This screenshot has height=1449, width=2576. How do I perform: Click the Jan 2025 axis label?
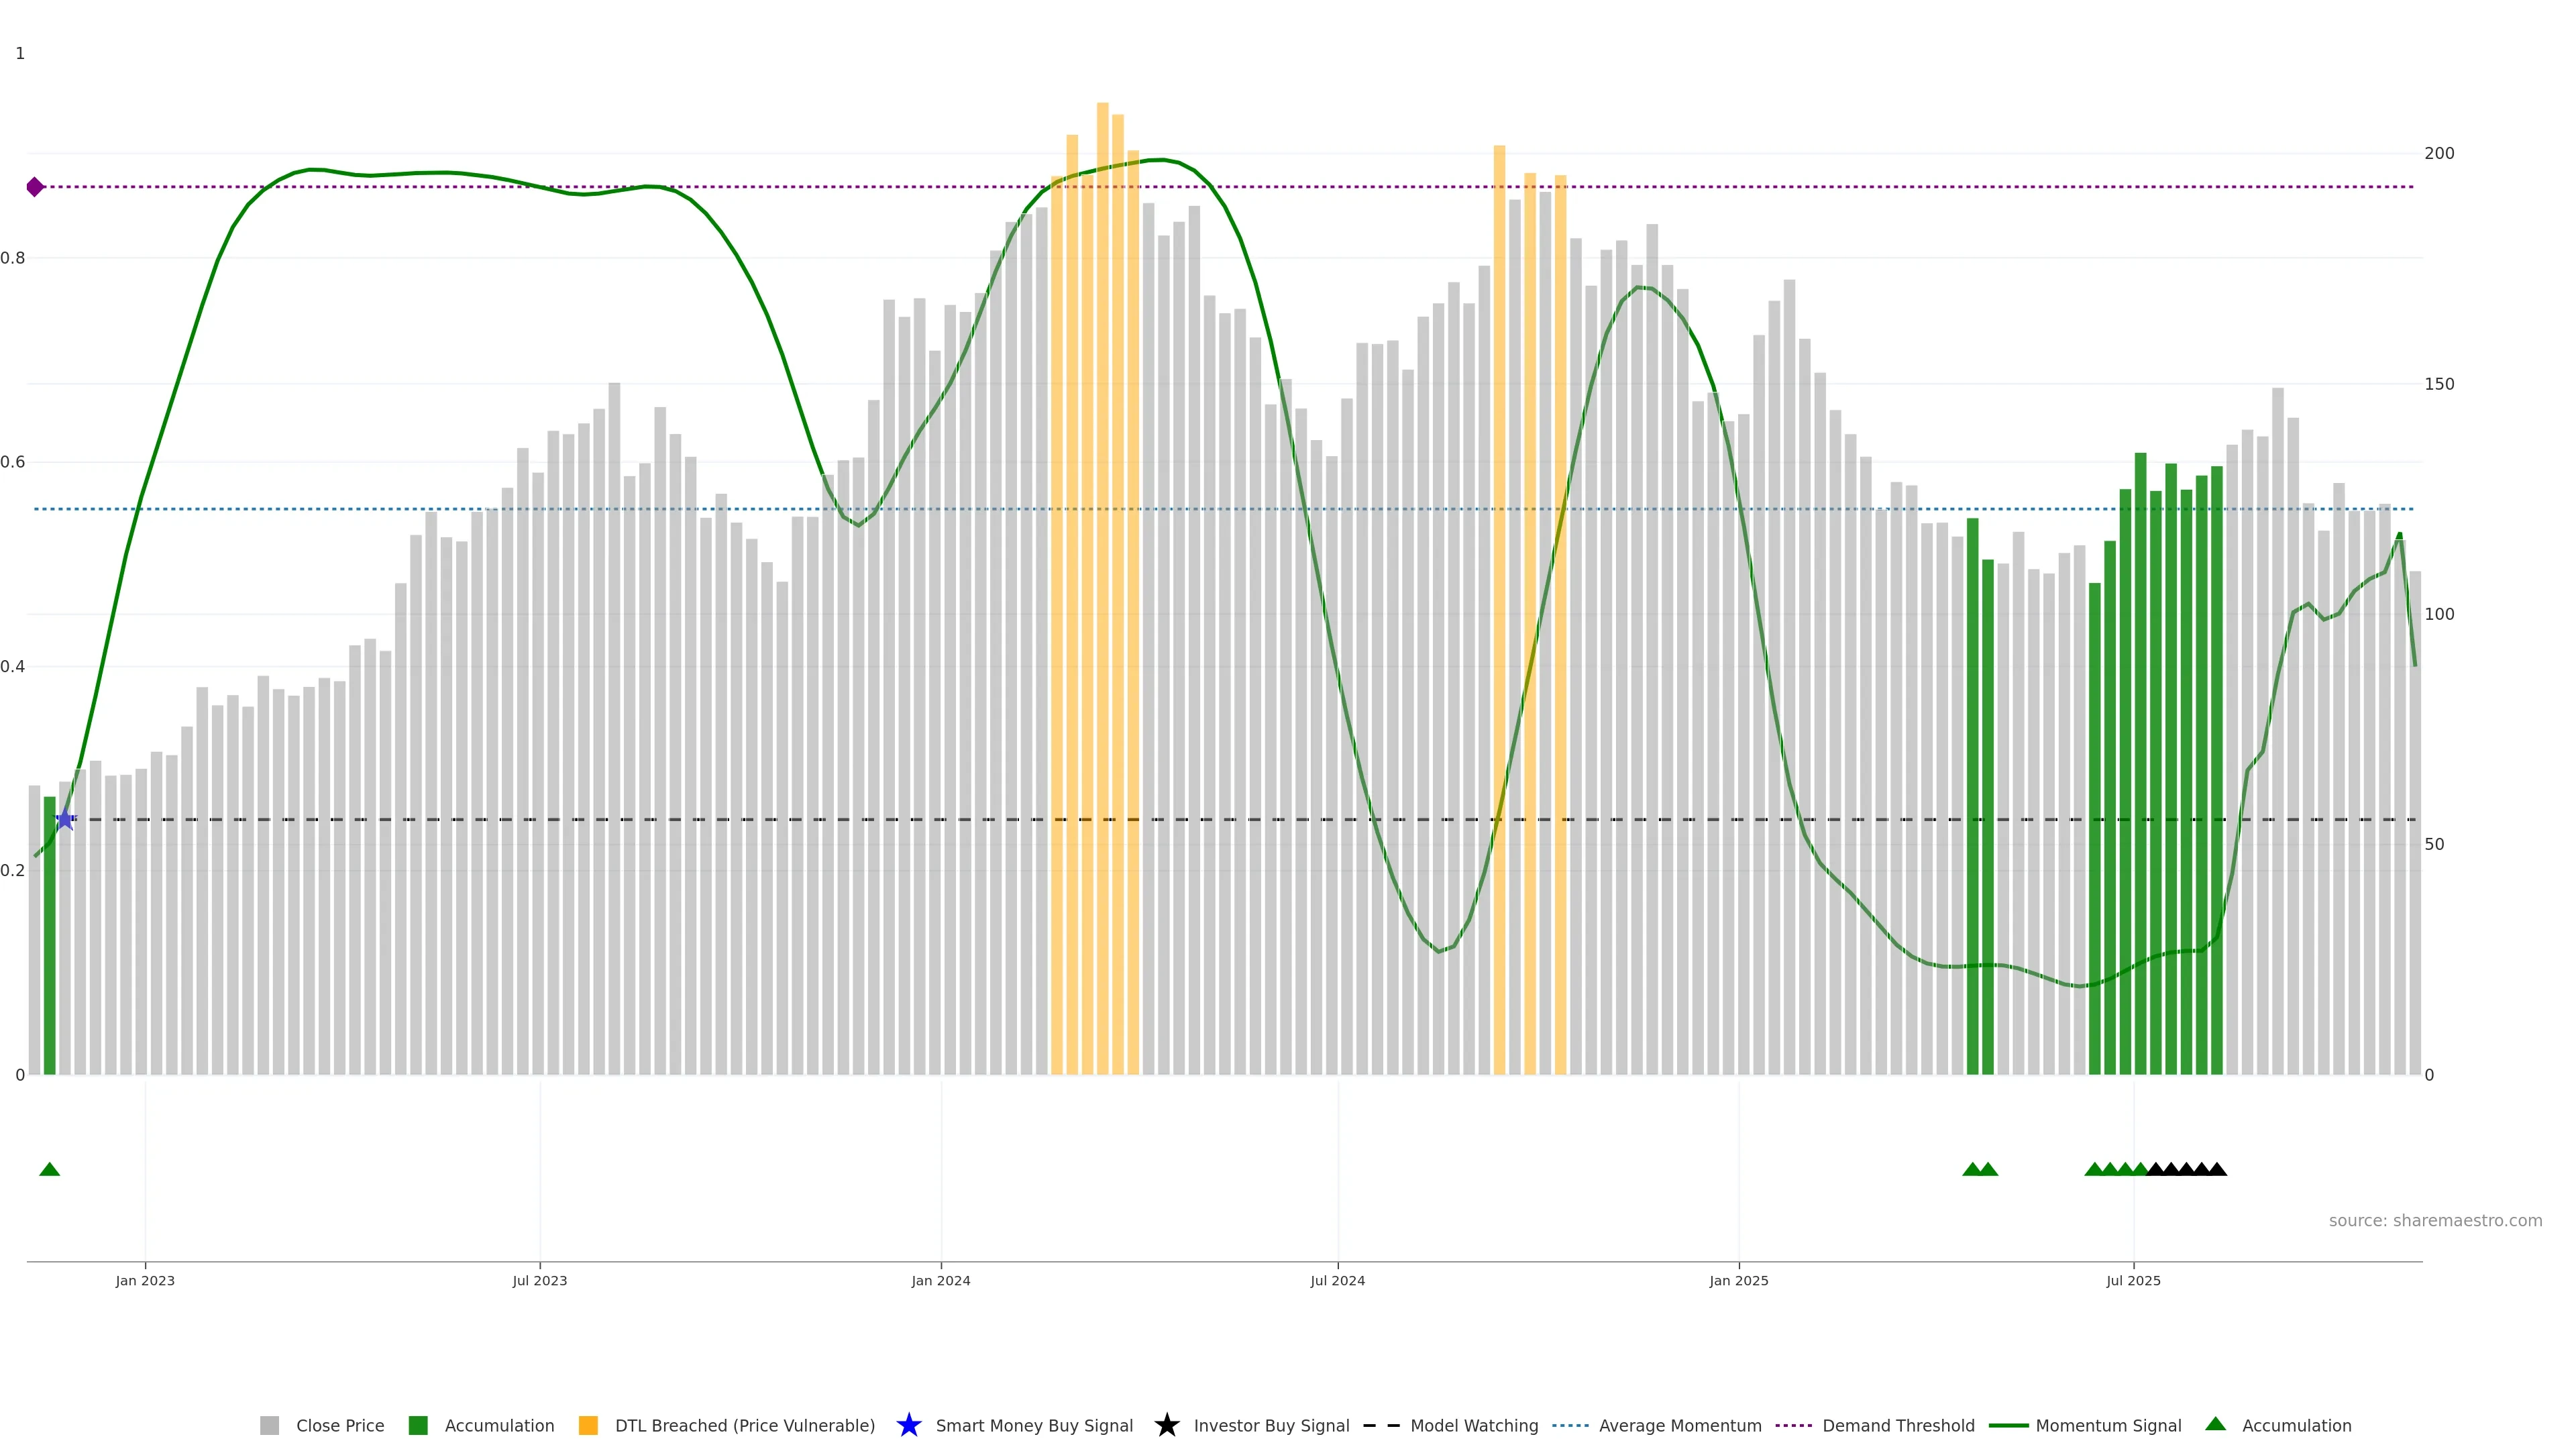pos(1738,1281)
